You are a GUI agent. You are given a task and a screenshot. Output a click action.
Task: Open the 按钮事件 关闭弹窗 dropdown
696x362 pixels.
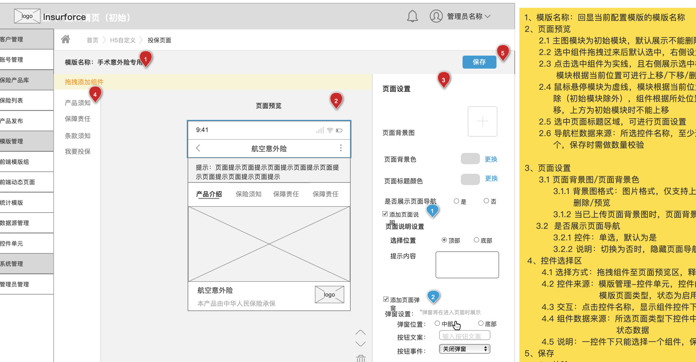465,349
